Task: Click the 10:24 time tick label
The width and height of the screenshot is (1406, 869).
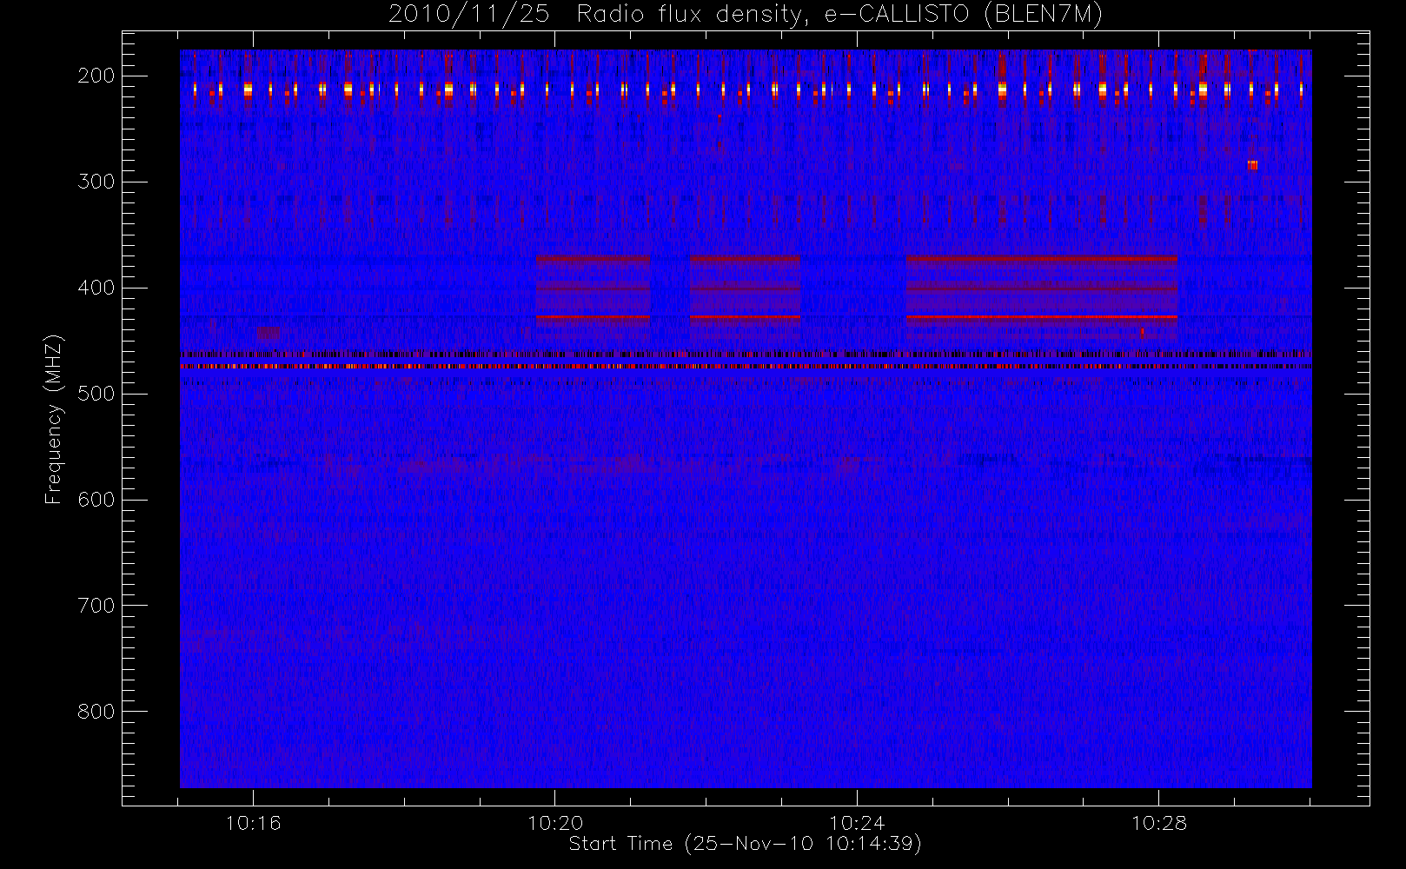Action: tap(857, 823)
